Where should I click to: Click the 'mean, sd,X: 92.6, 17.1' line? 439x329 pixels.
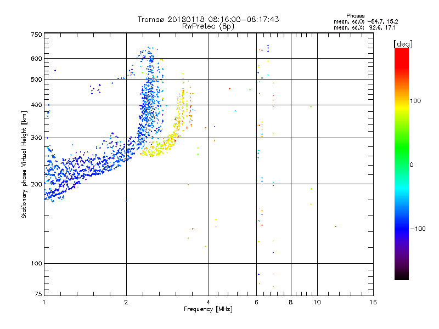(364, 27)
